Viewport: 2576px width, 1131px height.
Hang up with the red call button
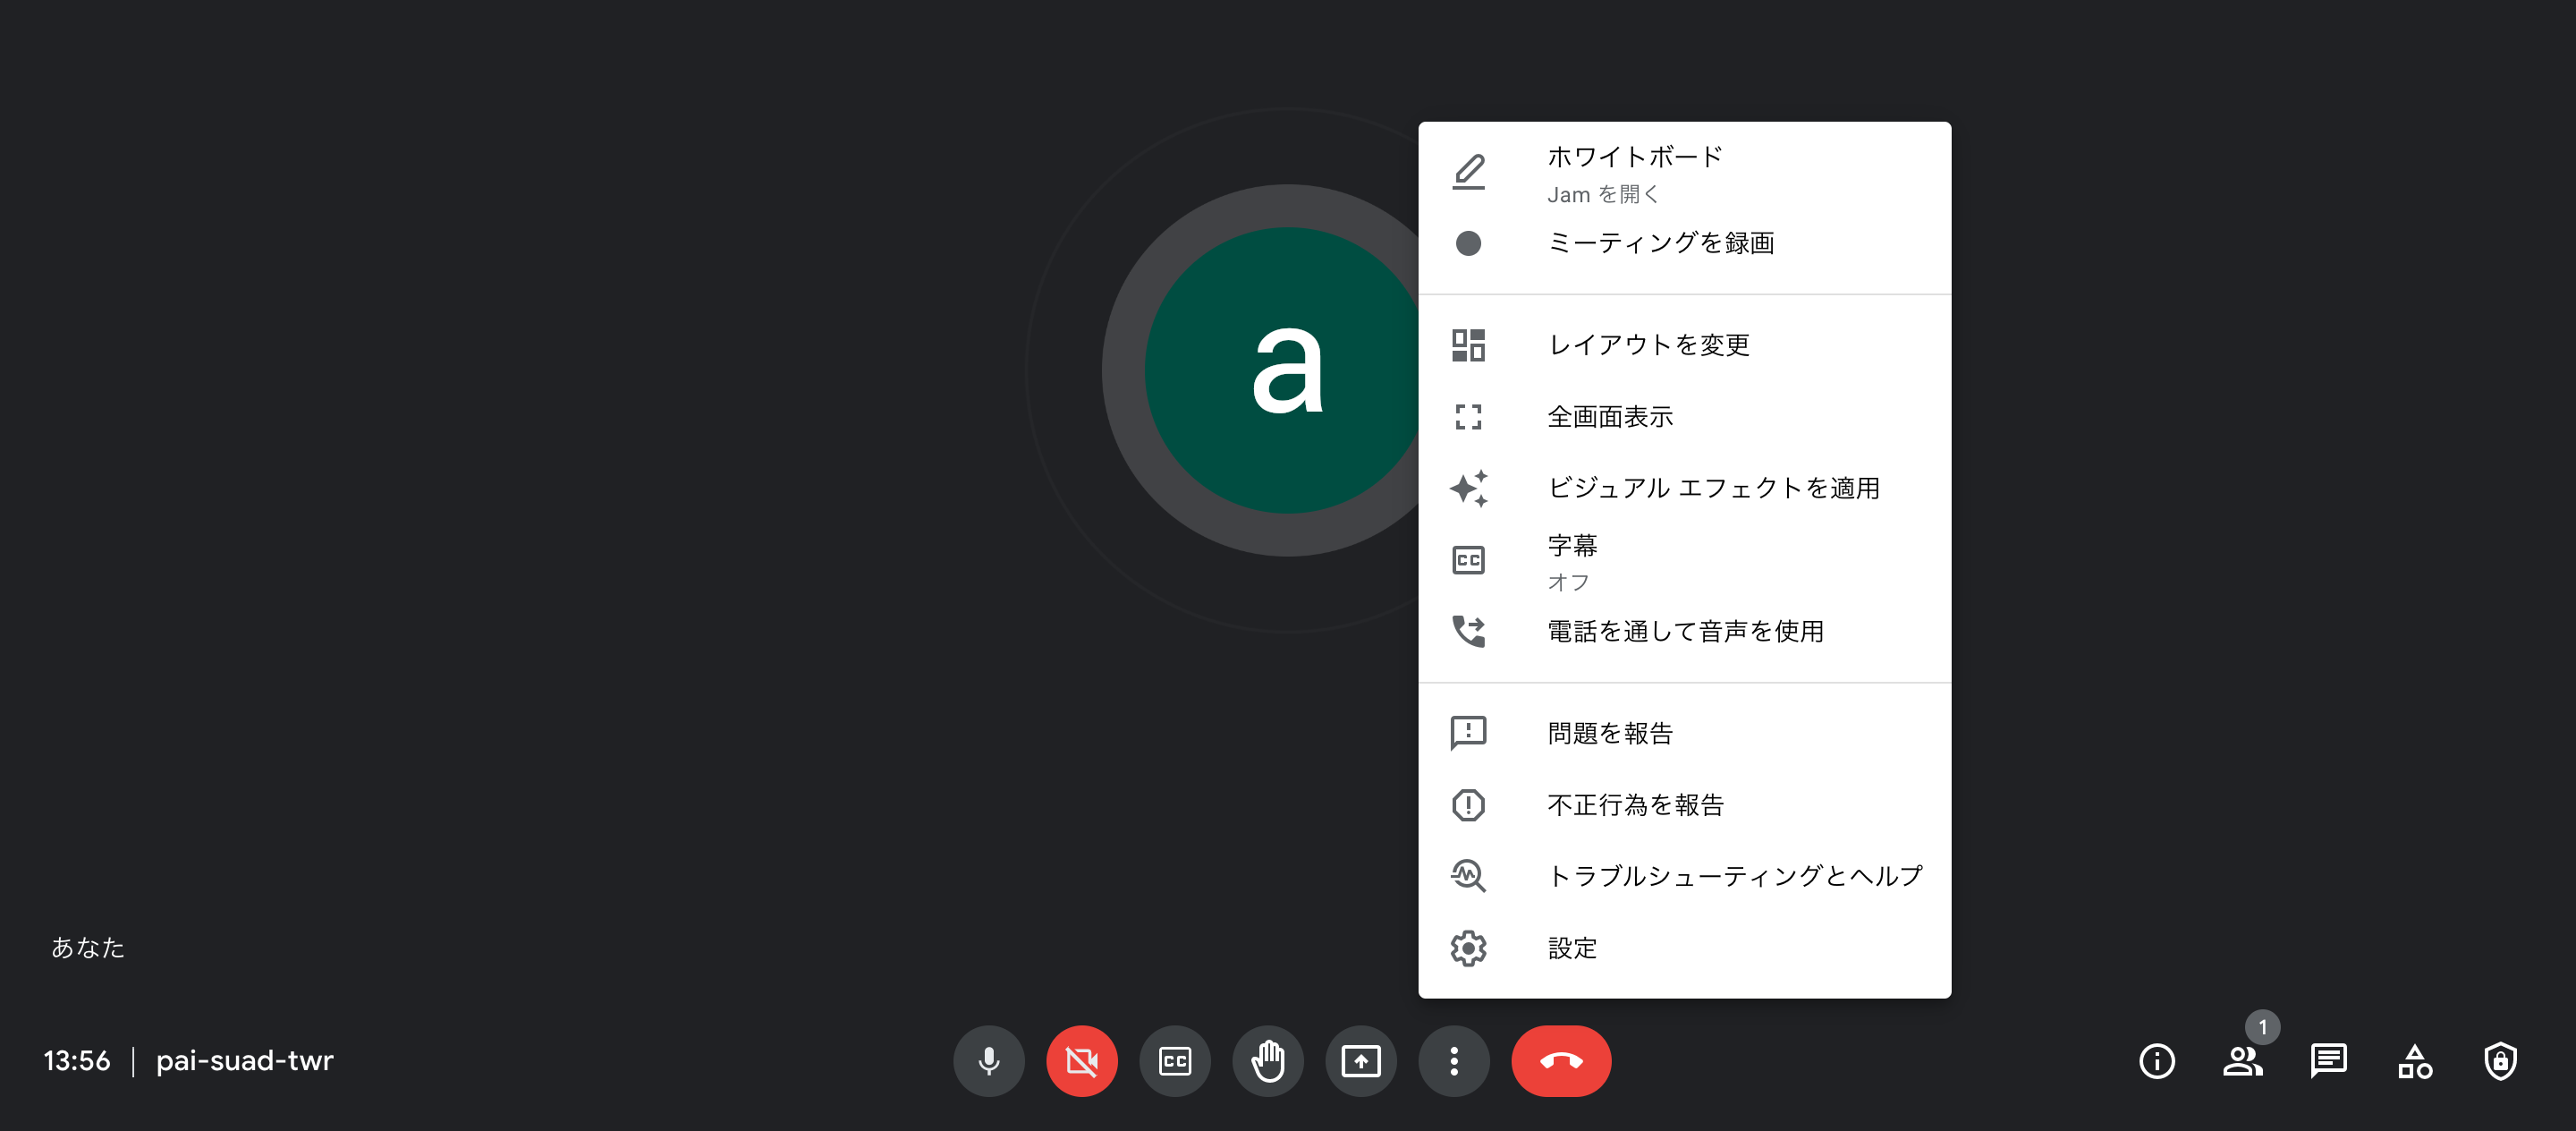[x=1560, y=1061]
